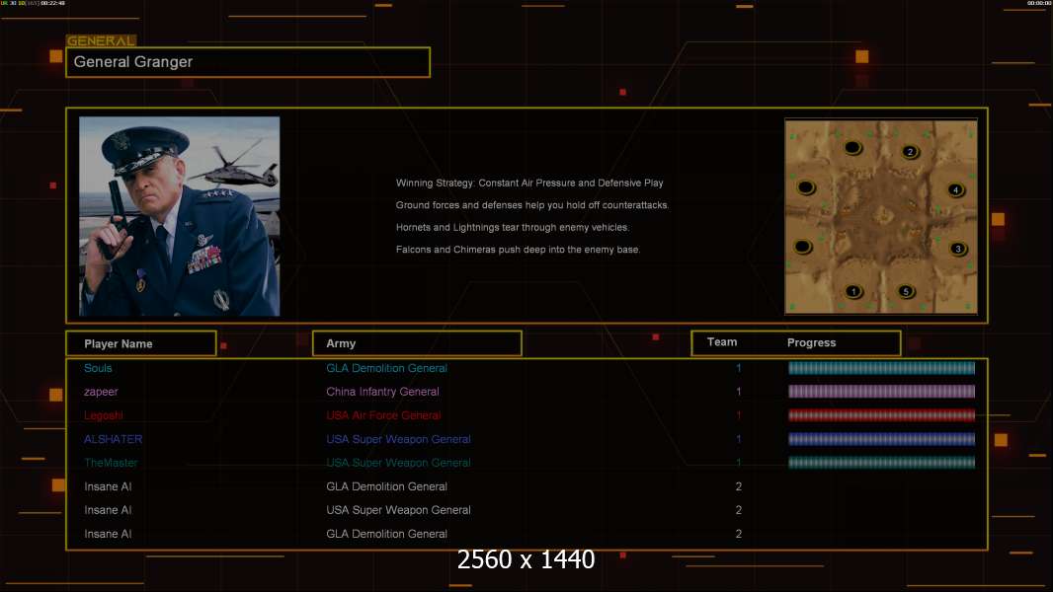Select player name Legoshi
The width and height of the screenshot is (1053, 592).
(x=104, y=415)
